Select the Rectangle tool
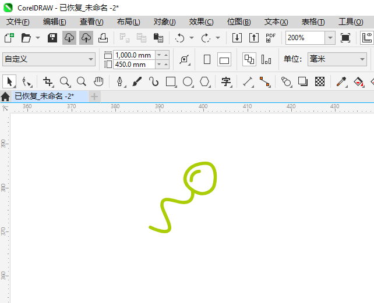The height and width of the screenshot is (303, 374). point(171,81)
